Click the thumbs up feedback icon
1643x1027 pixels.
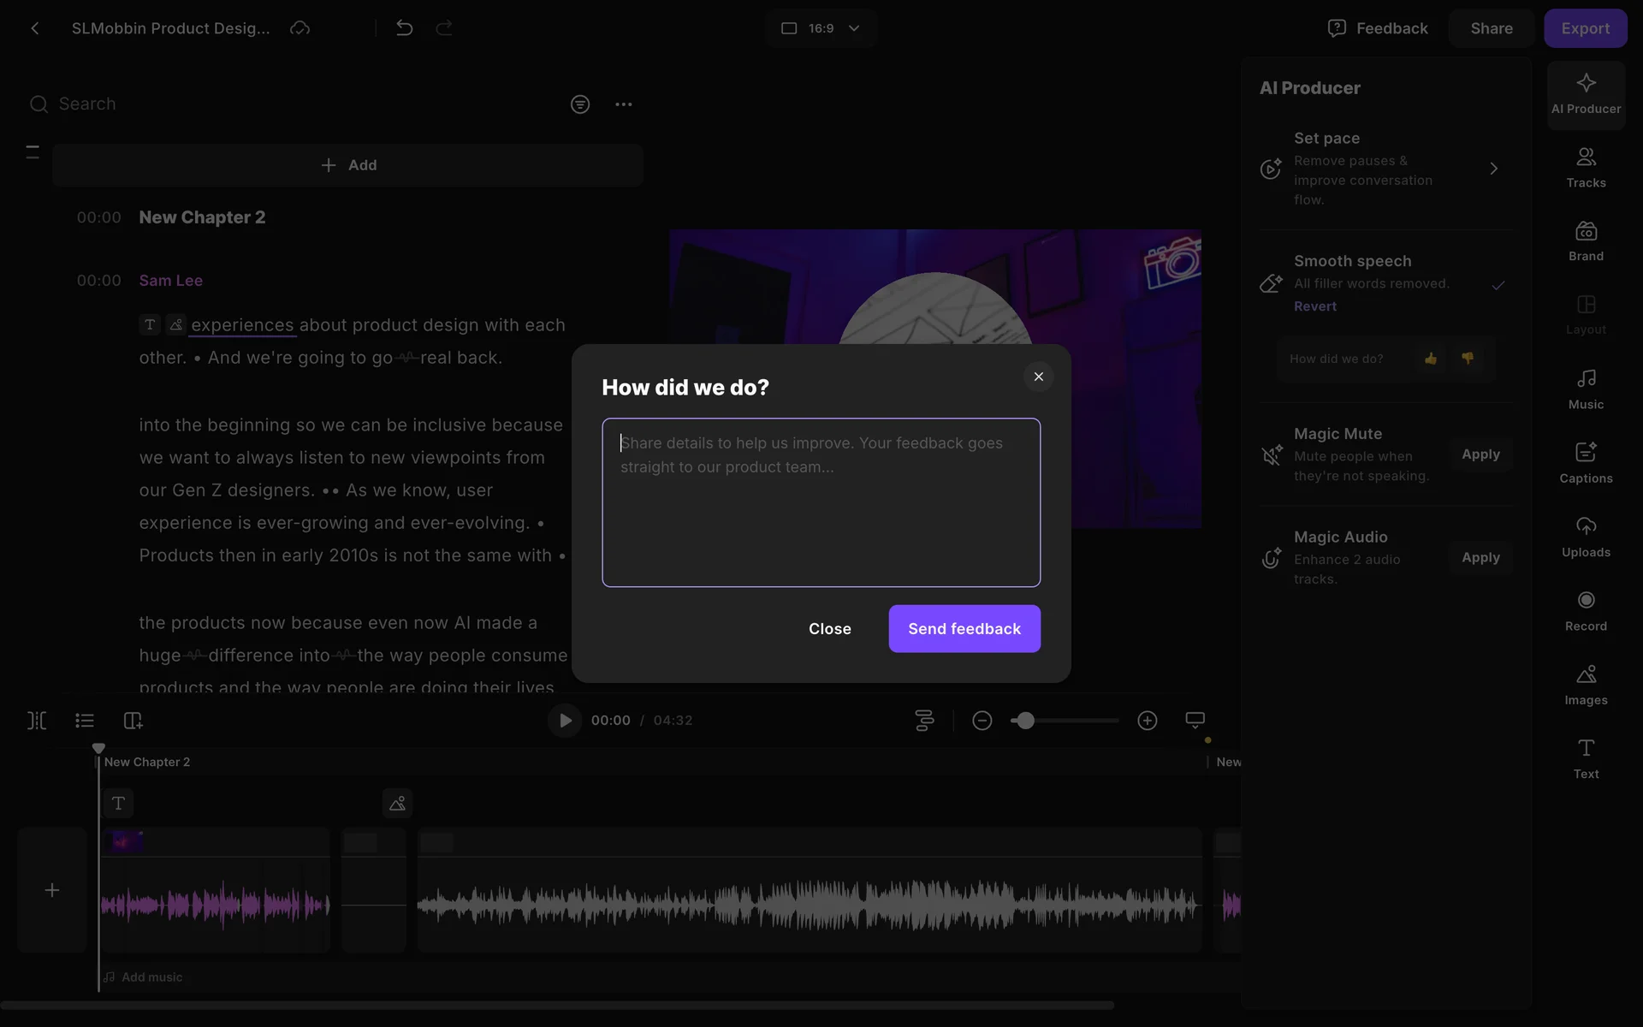pyautogui.click(x=1431, y=359)
